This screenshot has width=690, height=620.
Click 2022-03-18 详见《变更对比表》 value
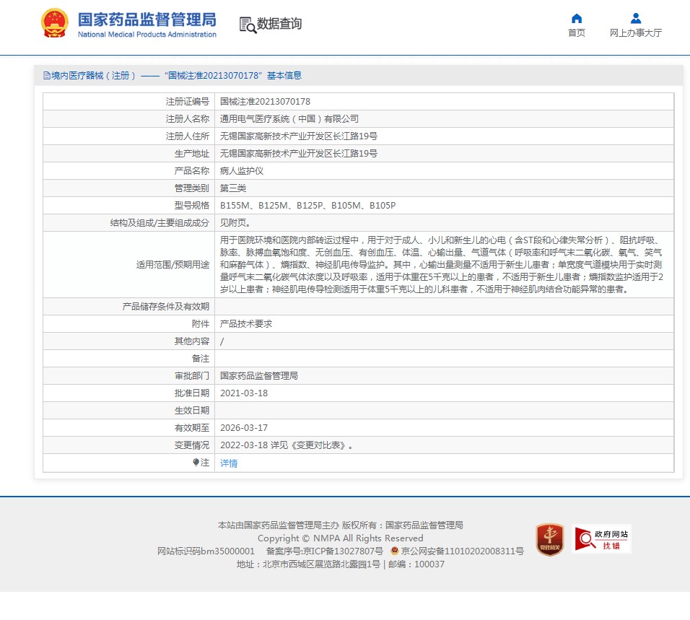(x=287, y=445)
